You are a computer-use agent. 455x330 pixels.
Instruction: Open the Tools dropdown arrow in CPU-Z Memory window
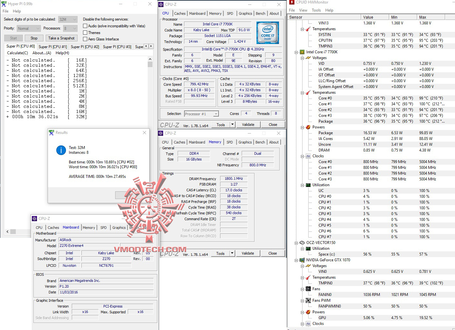point(232,253)
